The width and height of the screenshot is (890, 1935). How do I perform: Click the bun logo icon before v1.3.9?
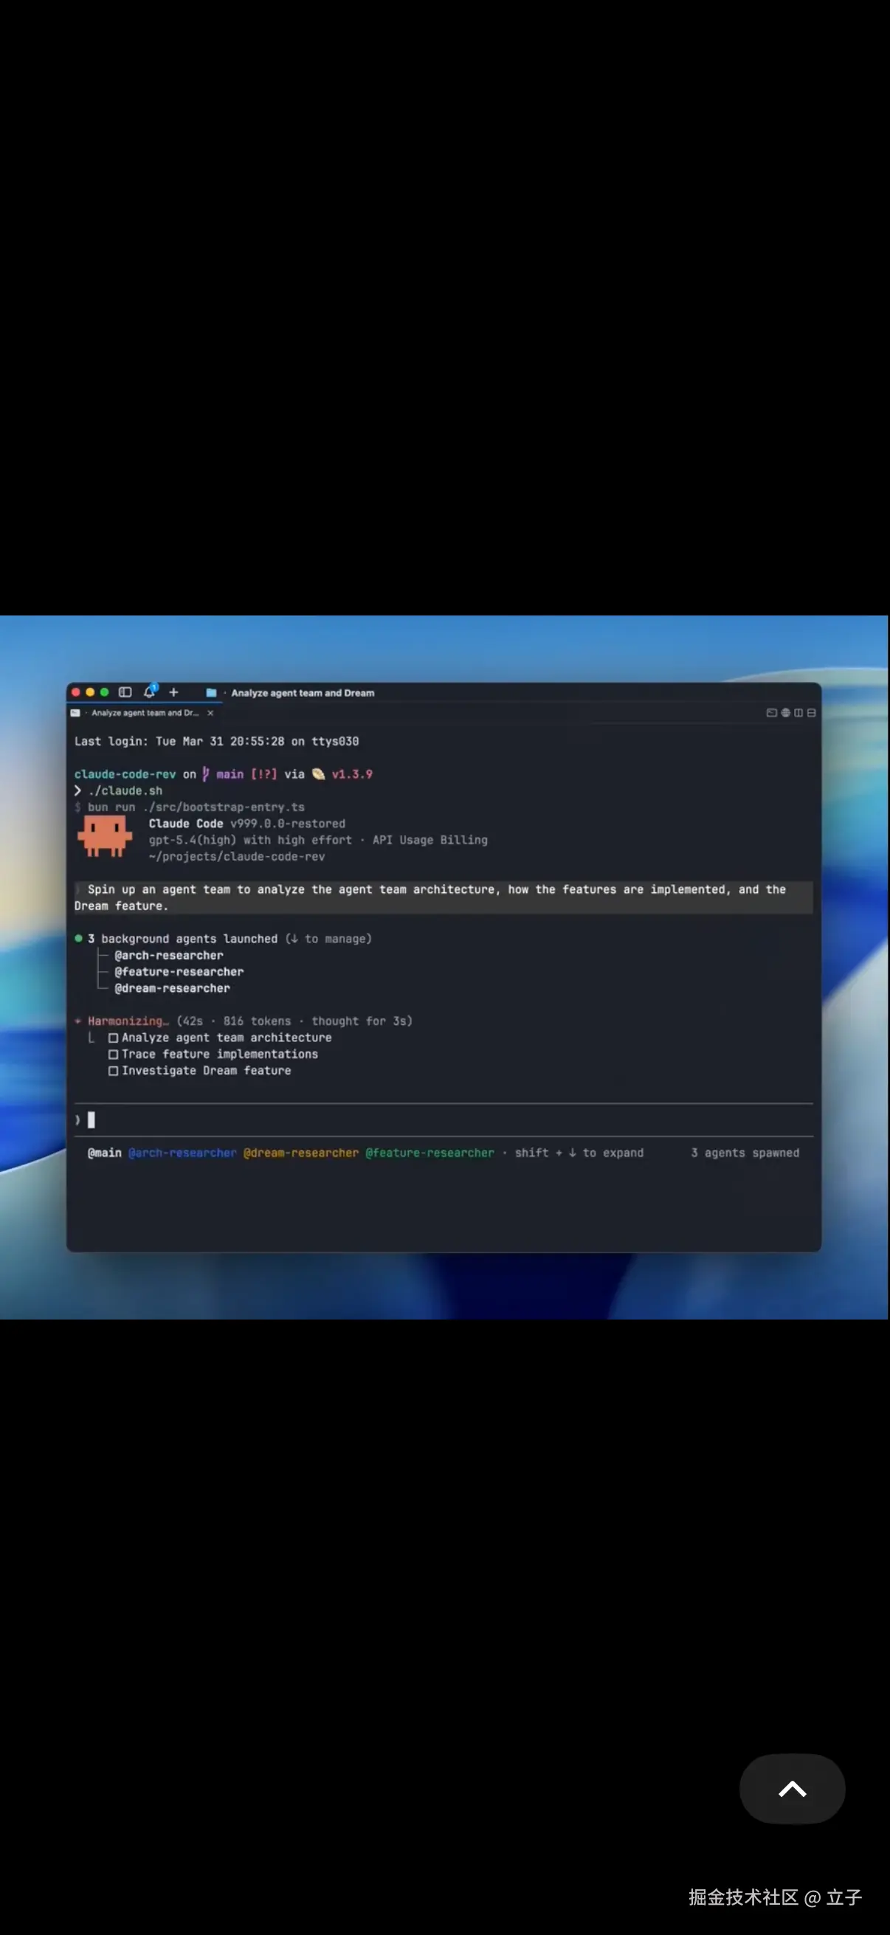[x=319, y=774]
